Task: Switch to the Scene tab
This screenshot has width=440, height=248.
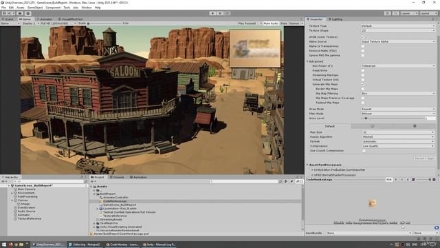Action: [x=8, y=19]
